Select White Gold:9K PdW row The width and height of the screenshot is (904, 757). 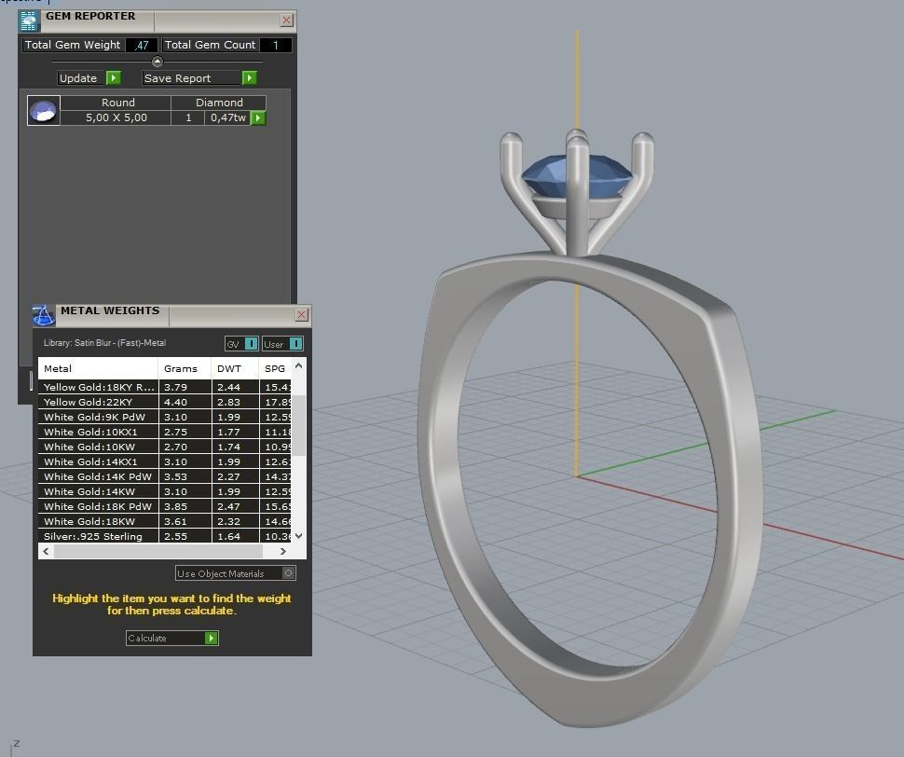tap(165, 417)
